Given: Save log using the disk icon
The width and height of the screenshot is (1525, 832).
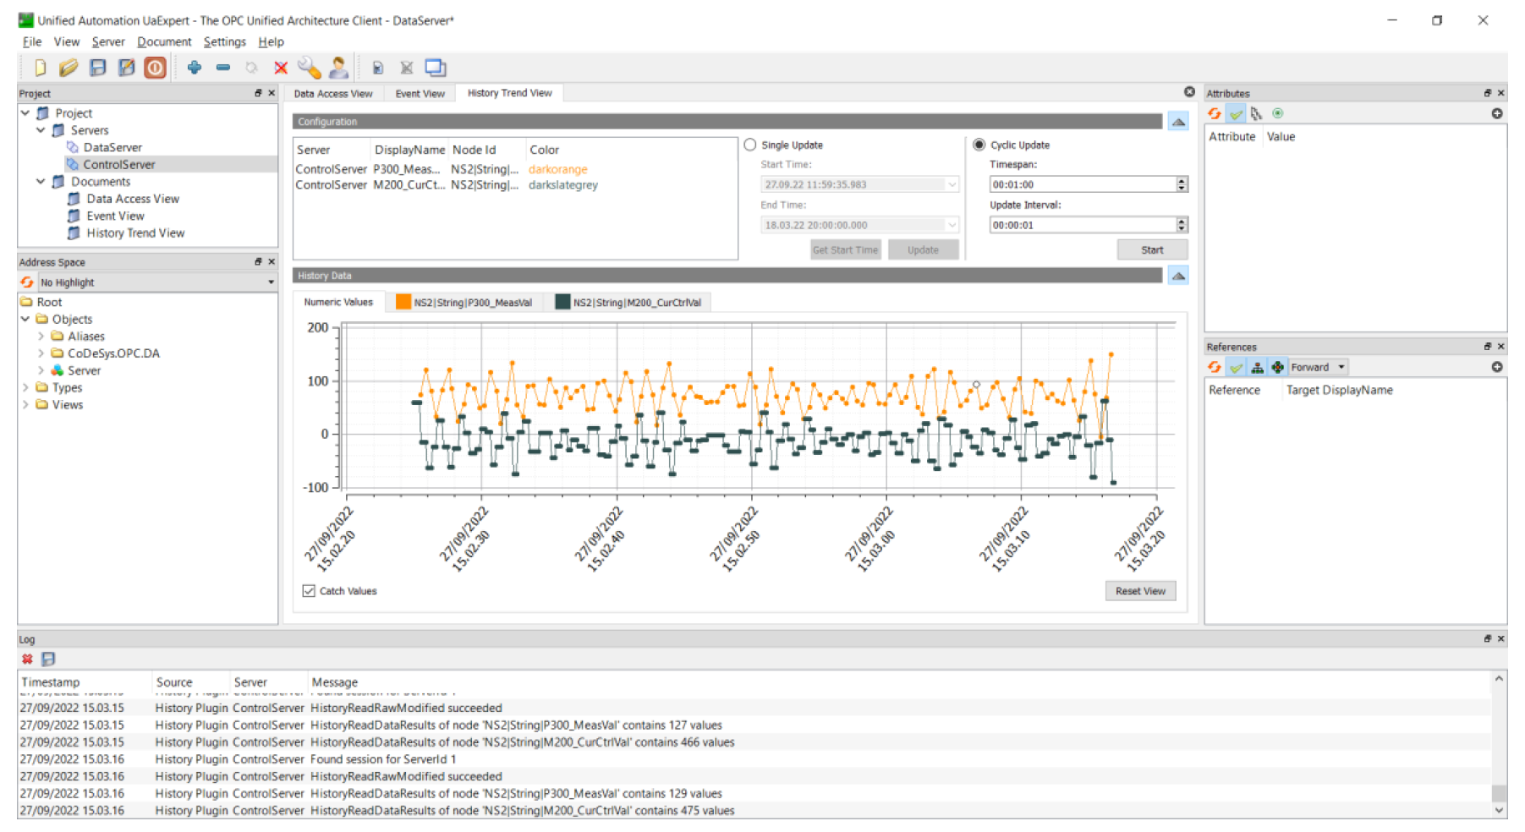Looking at the screenshot, I should (48, 659).
